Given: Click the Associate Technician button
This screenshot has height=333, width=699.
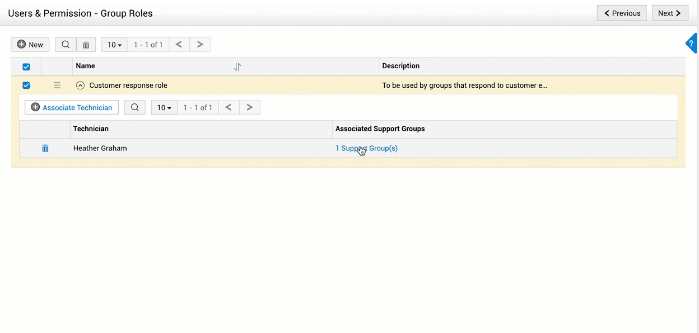Looking at the screenshot, I should pos(71,107).
